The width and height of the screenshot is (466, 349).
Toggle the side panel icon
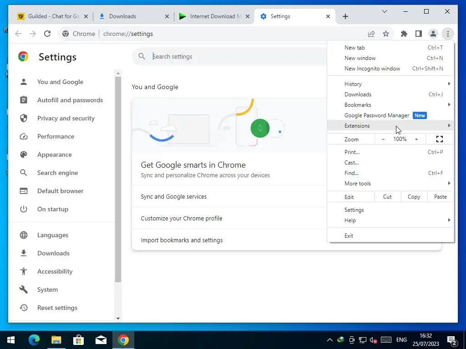tap(419, 34)
